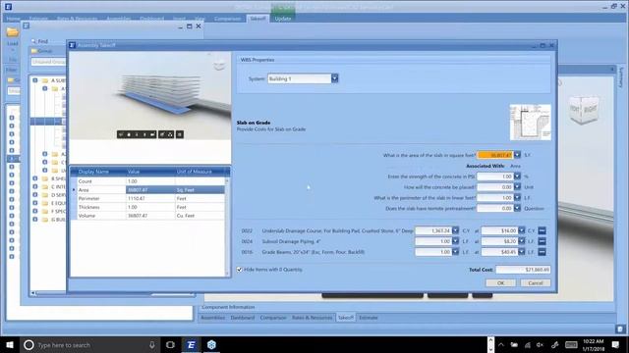This screenshot has width=629, height=353.
Task: Open the slab perimeter dropdown arrow
Action: pyautogui.click(x=517, y=198)
